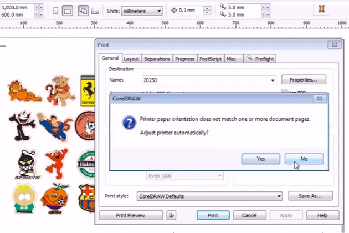The height and width of the screenshot is (233, 349).
Task: Apply layout to current page only icon
Action: (95, 11)
